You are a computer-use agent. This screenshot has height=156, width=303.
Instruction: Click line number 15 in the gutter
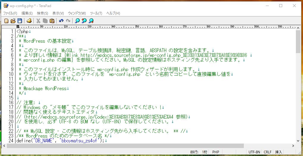(11, 98)
